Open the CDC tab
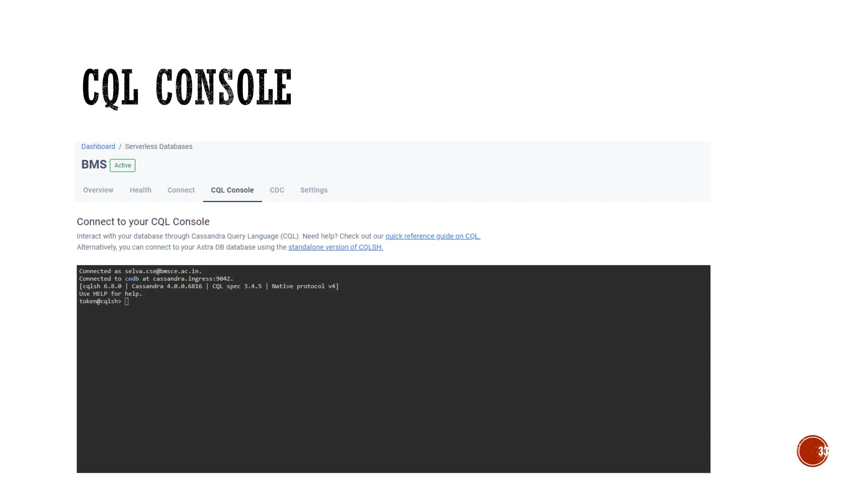The image size is (852, 479). coord(277,190)
